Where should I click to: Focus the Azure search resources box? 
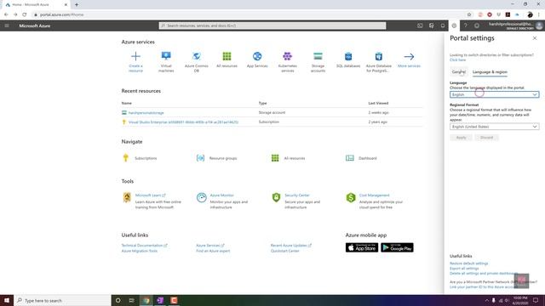coord(272,25)
